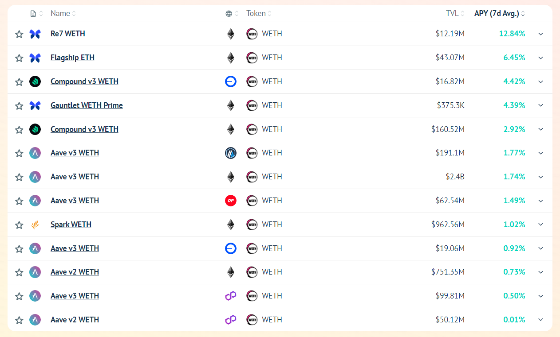560x337 pixels.
Task: Expand the Flagship ETH row details
Action: coord(540,58)
